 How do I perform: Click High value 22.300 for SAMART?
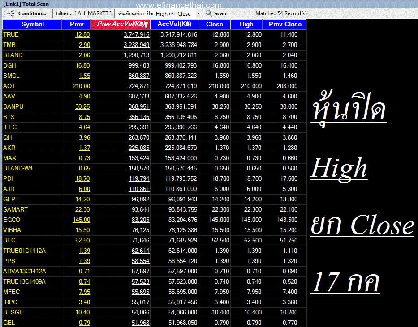[253, 210]
